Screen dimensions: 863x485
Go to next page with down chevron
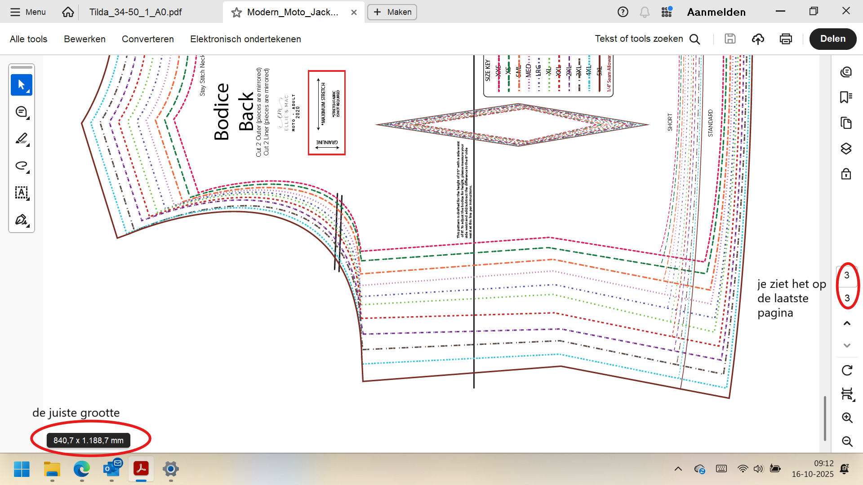847,345
